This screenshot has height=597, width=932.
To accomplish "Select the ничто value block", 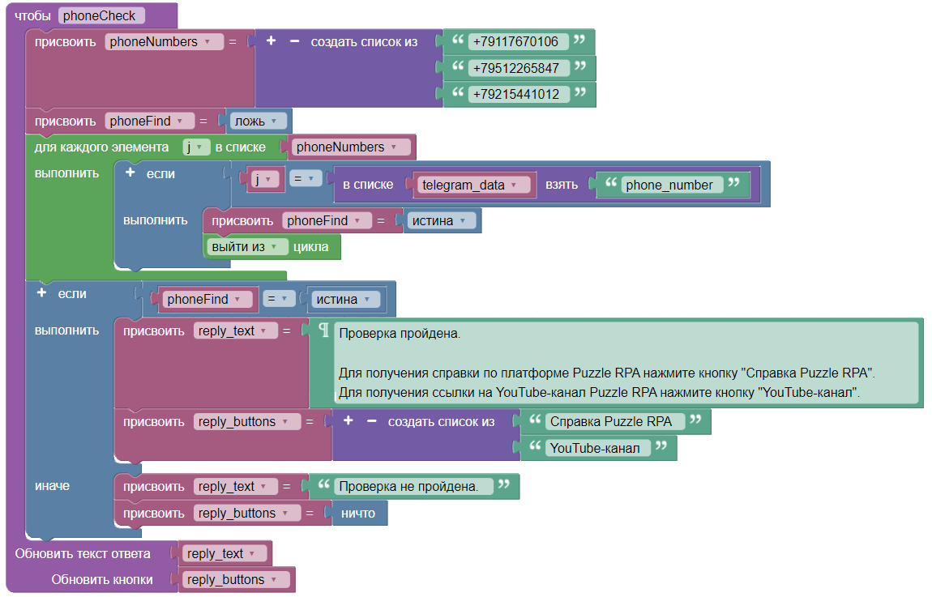I will click(x=360, y=514).
